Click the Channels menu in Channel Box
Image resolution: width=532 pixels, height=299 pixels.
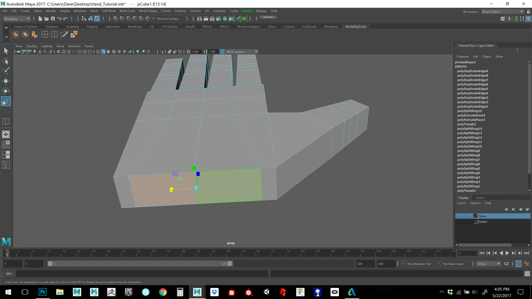tap(463, 56)
